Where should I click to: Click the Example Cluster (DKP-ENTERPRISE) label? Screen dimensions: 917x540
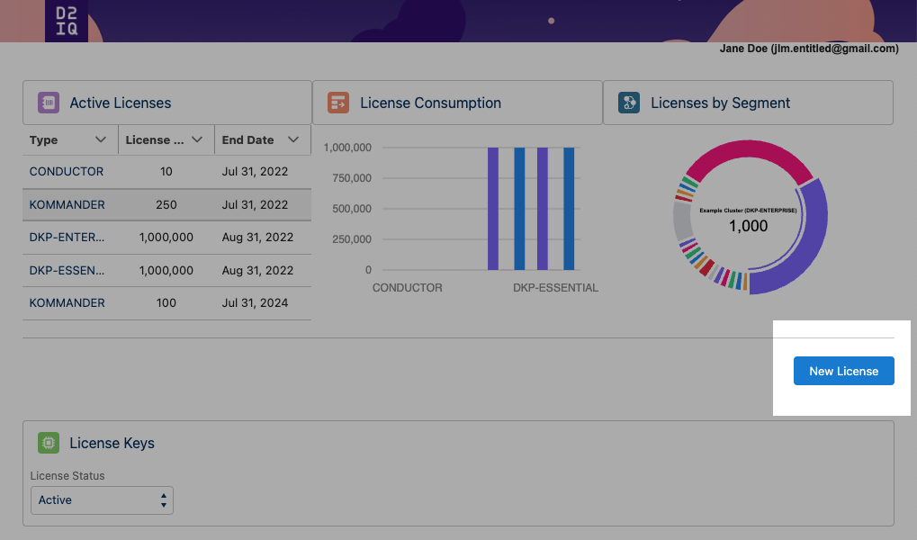[748, 211]
